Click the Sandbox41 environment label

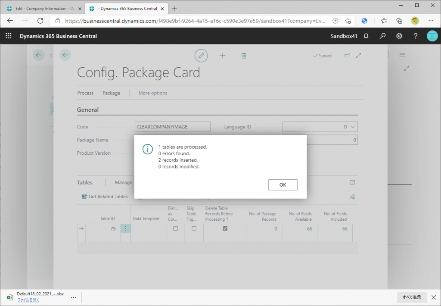344,36
